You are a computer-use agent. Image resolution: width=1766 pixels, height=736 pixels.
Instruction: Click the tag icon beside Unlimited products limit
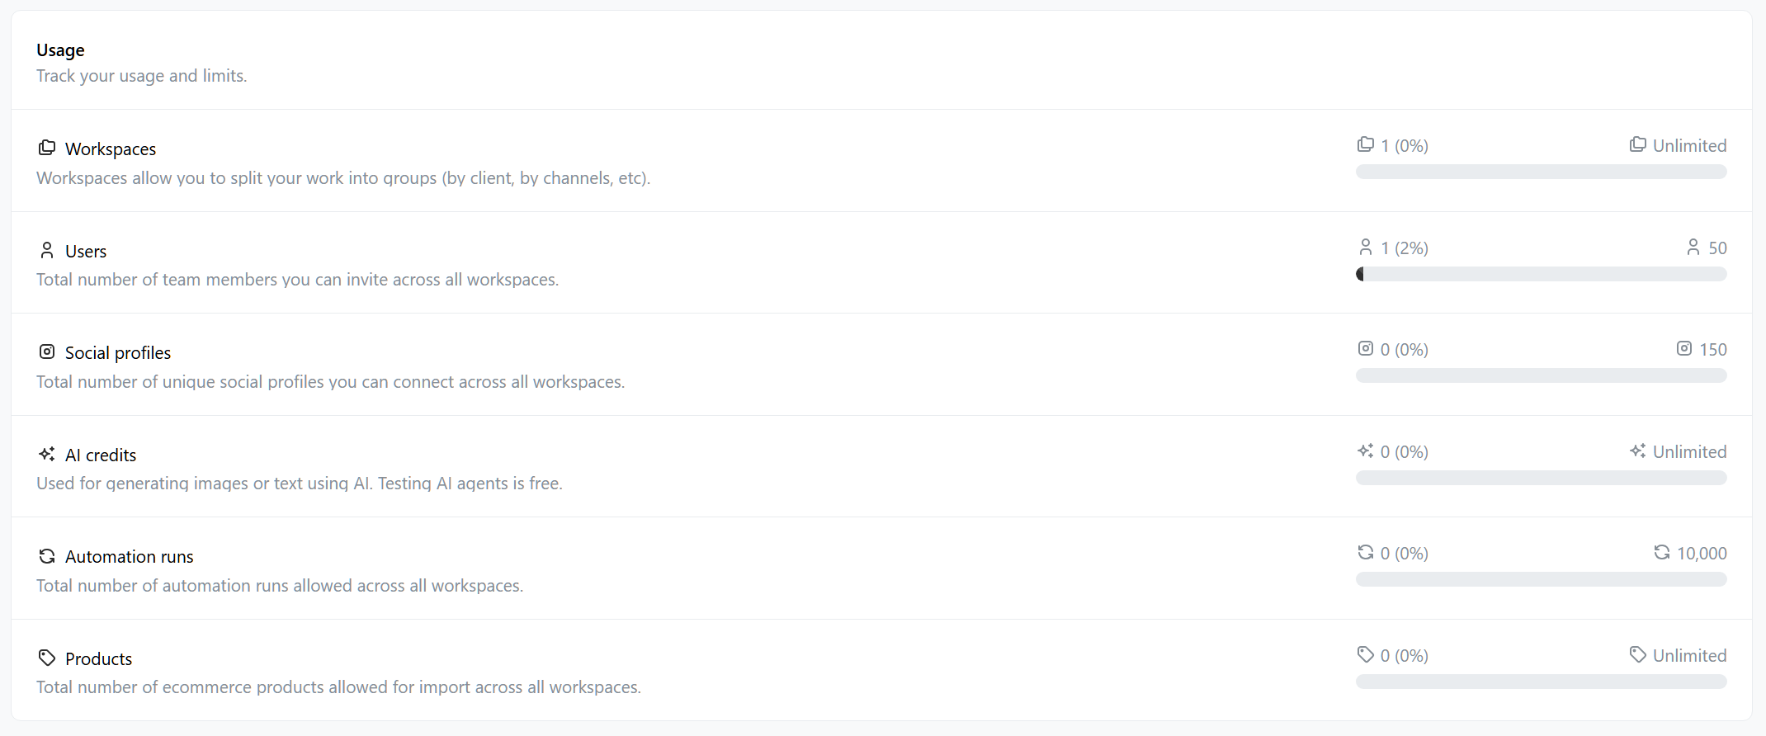pos(1638,655)
